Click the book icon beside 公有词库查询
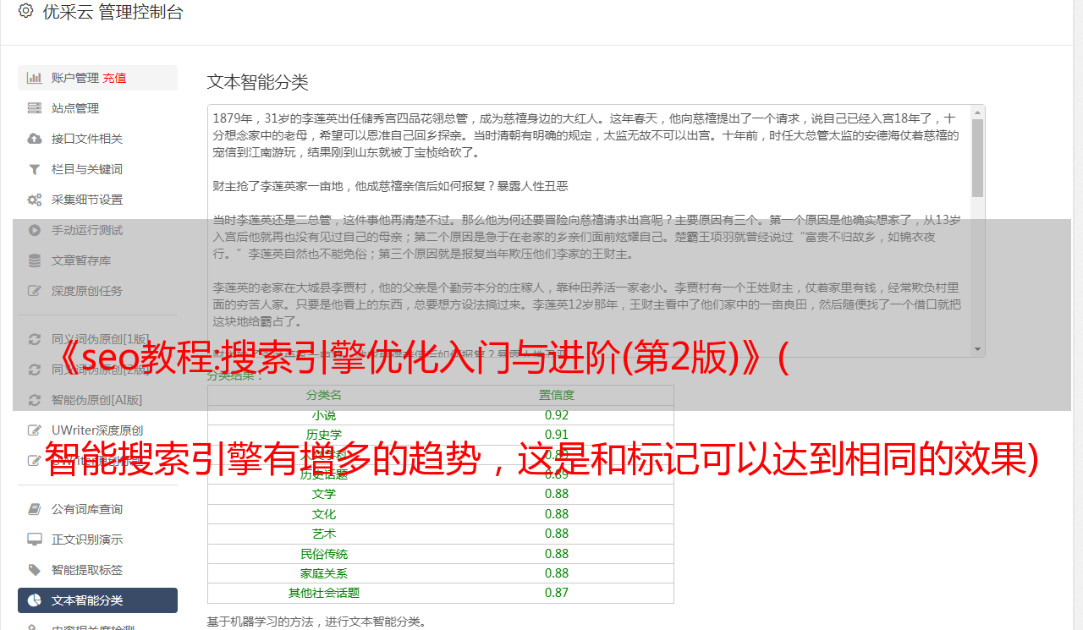 (x=35, y=509)
